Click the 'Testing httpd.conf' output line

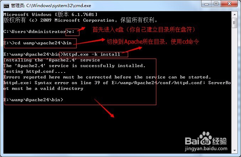35,71
